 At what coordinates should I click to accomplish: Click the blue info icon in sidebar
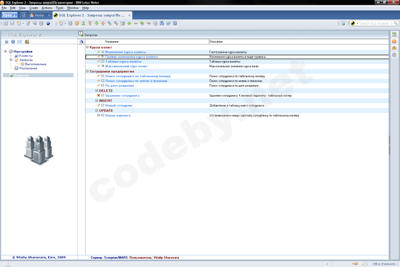tap(13, 42)
